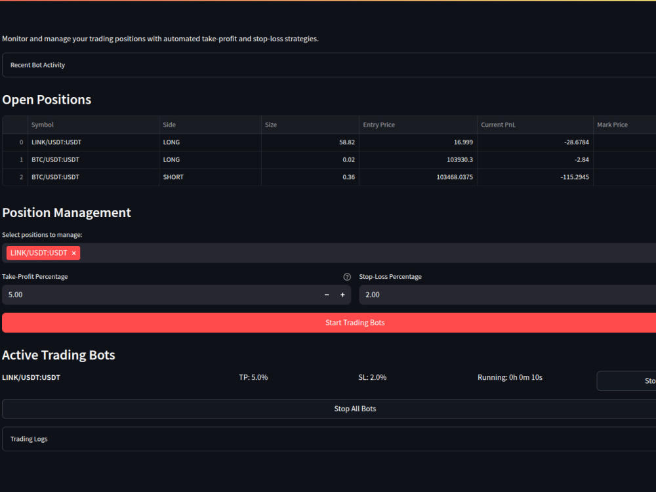Remove LINK/USDT:USDT tag from selection
Viewport: 656px width, 492px height.
(73, 253)
